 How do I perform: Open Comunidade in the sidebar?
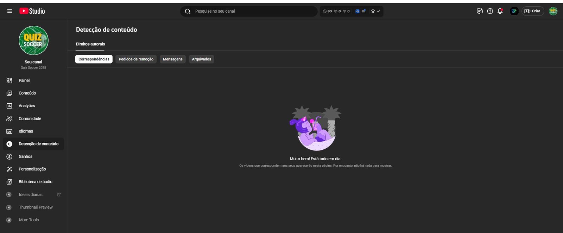(x=33, y=118)
